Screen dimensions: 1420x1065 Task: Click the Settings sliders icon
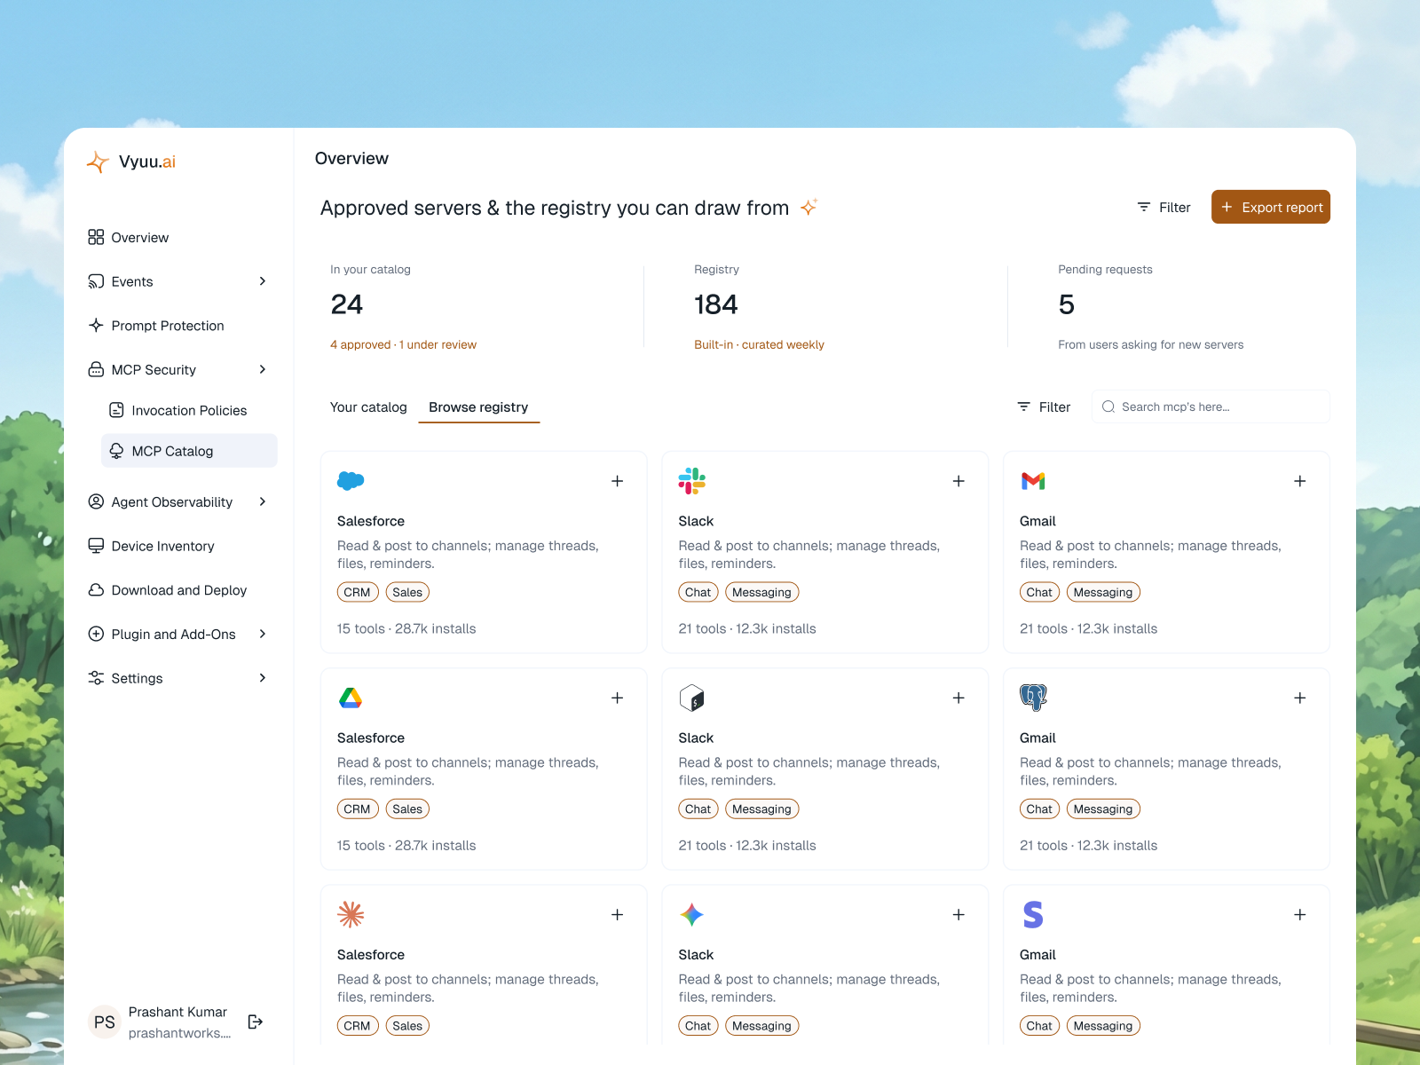click(96, 678)
